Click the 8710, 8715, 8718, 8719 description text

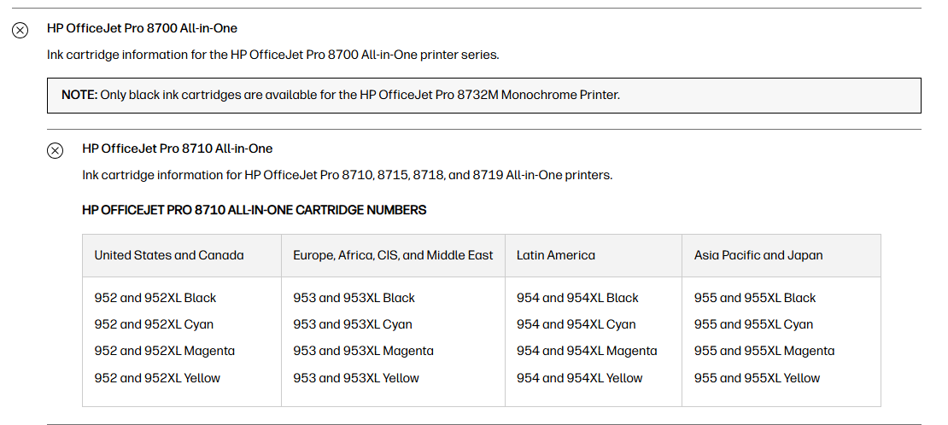click(x=347, y=175)
